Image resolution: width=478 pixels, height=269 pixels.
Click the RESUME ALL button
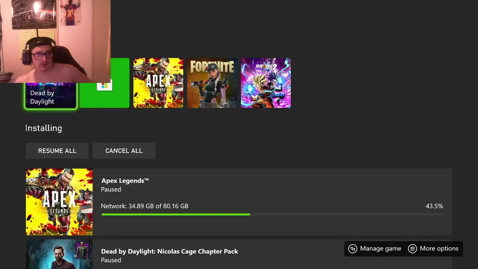tap(57, 151)
